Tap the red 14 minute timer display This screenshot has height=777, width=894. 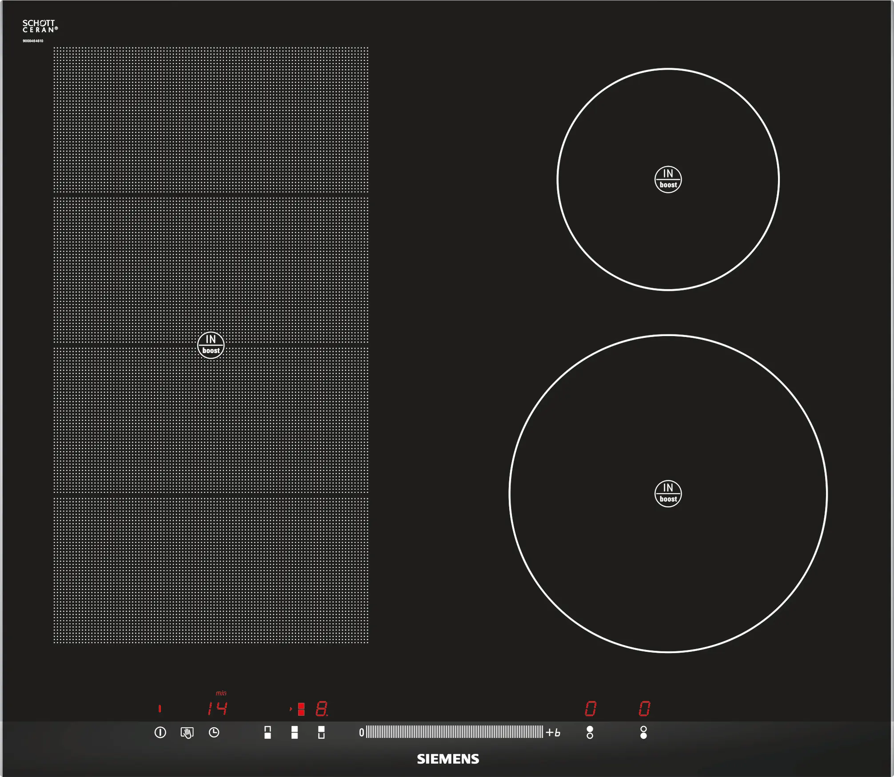click(x=217, y=709)
